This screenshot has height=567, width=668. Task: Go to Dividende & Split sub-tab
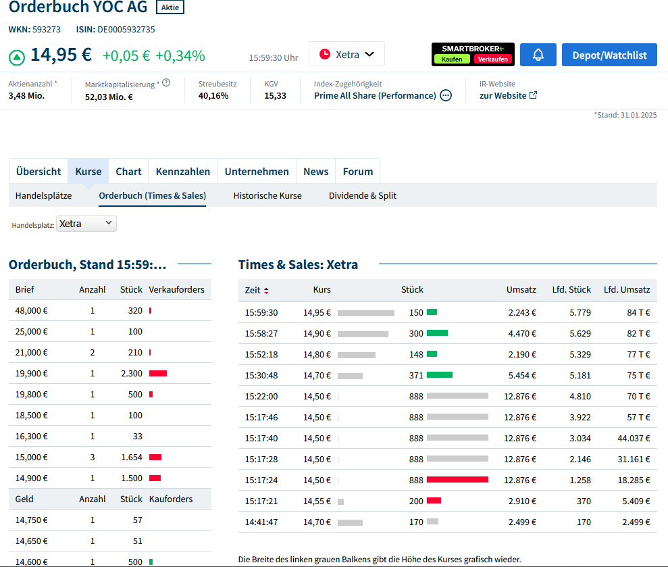tap(363, 195)
